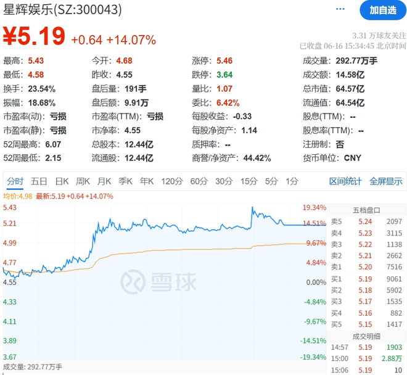Switch to 月K monthly chart

[104, 181]
